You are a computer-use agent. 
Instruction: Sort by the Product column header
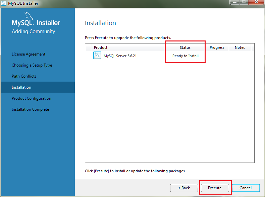click(128, 47)
